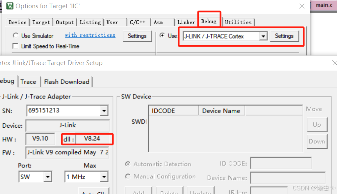
Task: Open the Output tab
Action: (65, 22)
